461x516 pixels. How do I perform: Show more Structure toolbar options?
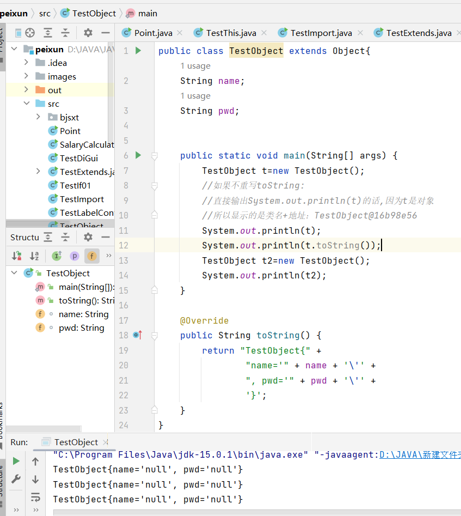109,256
